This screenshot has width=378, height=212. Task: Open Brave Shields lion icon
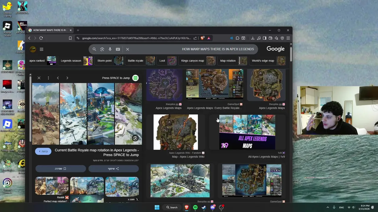[202, 38]
